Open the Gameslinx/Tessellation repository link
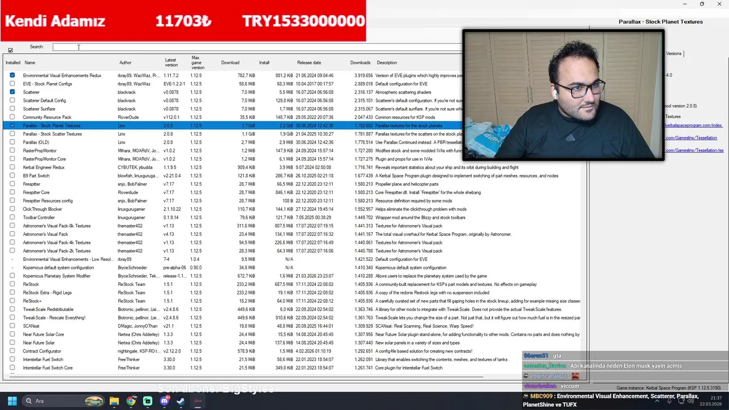 [x=691, y=138]
